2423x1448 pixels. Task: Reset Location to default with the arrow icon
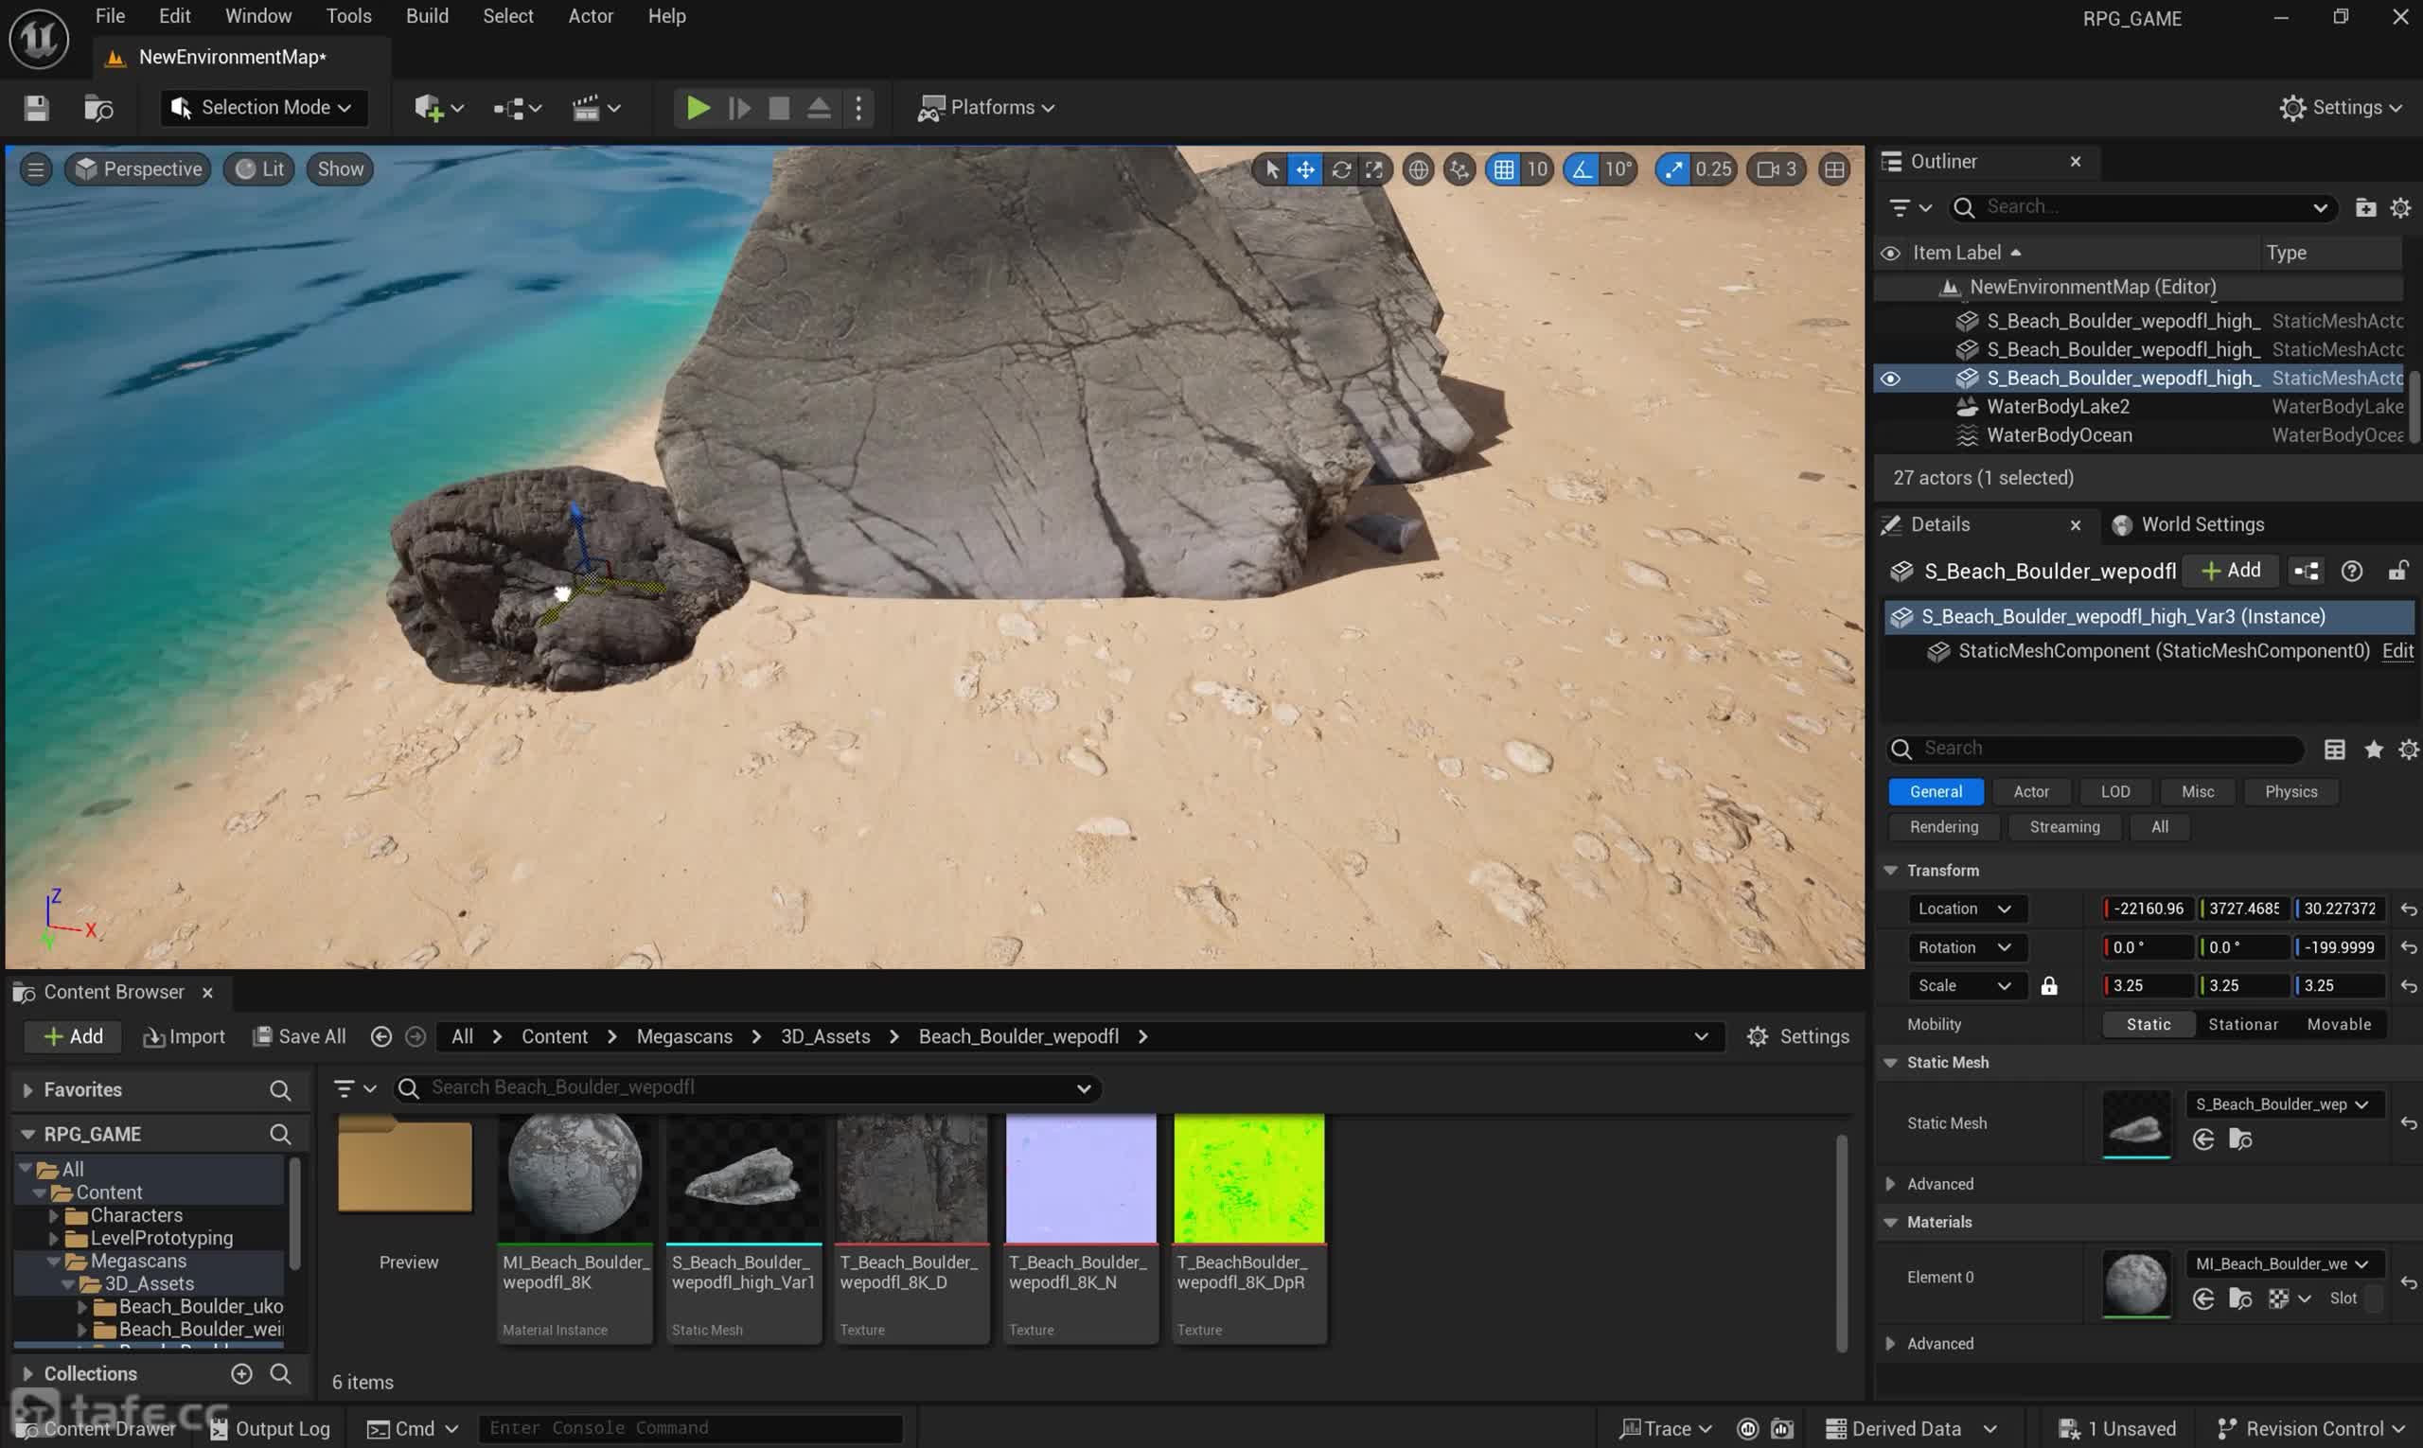tap(2409, 909)
